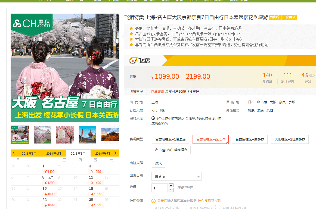The image size is (316, 209).
Task: Pick May 18 priced ¥1099
Action: (96, 191)
